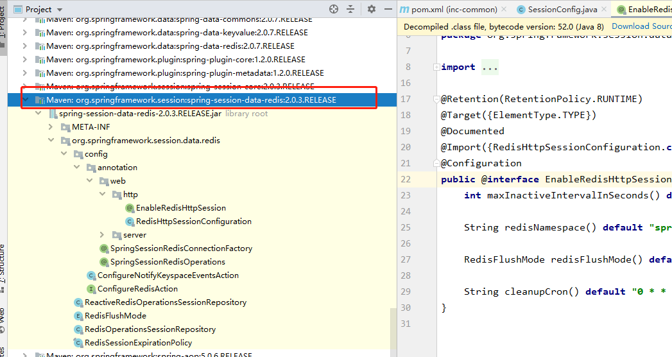Select SpringSessionRedisOperations in tree
This screenshot has height=357, width=672.
[x=168, y=262]
